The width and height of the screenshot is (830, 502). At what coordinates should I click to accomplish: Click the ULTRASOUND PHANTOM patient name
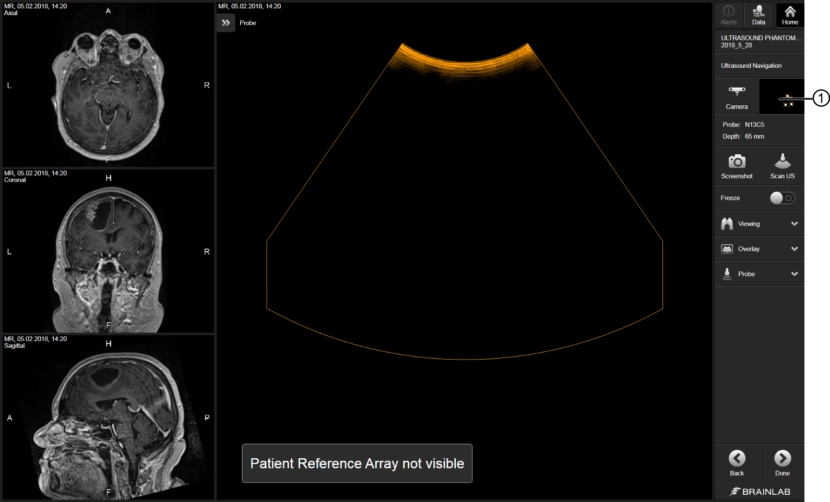[761, 38]
